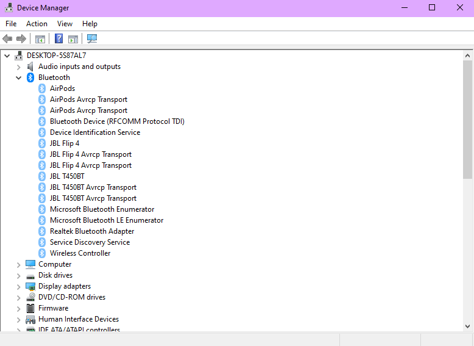
Task: Collapse the Bluetooth category
Action: point(19,77)
